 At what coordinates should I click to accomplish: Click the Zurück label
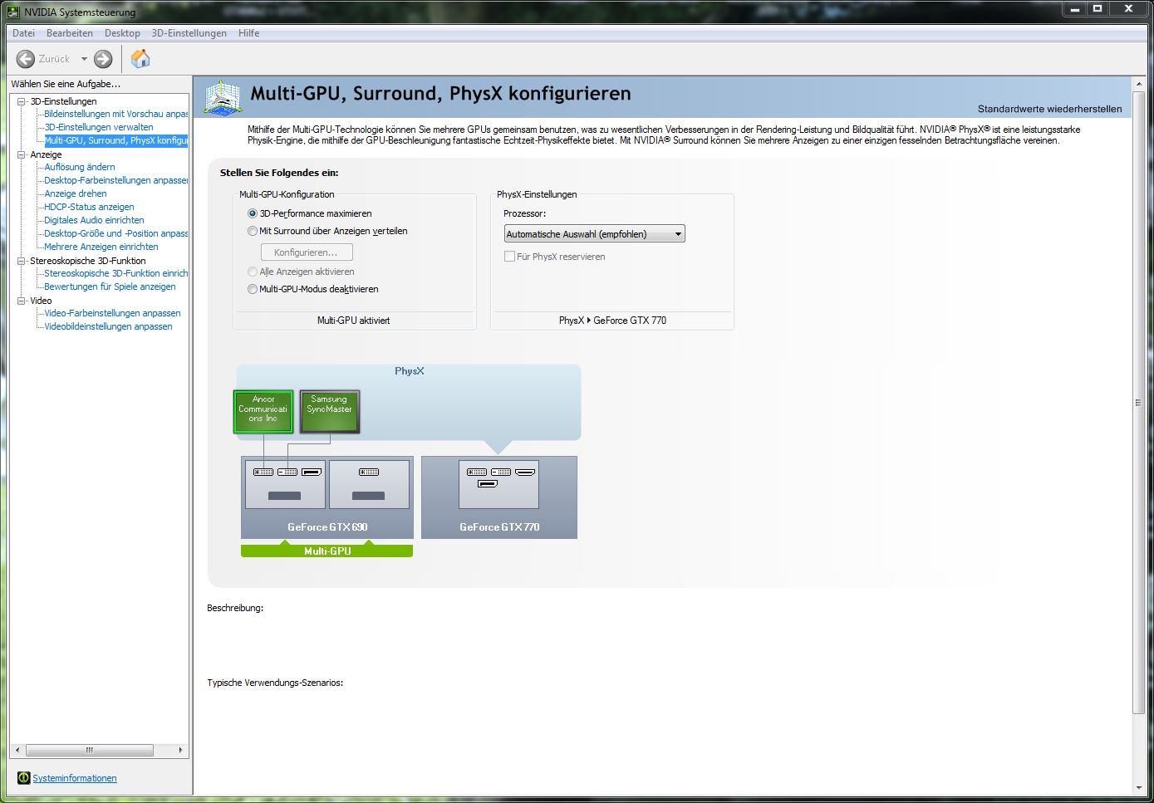[x=54, y=59]
